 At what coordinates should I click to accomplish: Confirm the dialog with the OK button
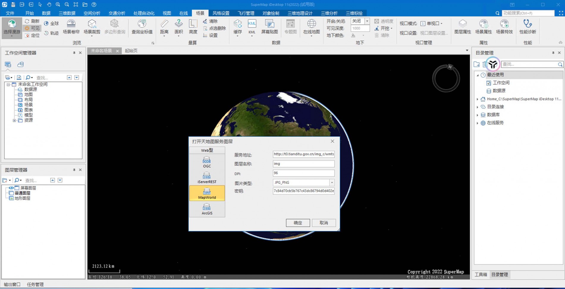tap(298, 223)
